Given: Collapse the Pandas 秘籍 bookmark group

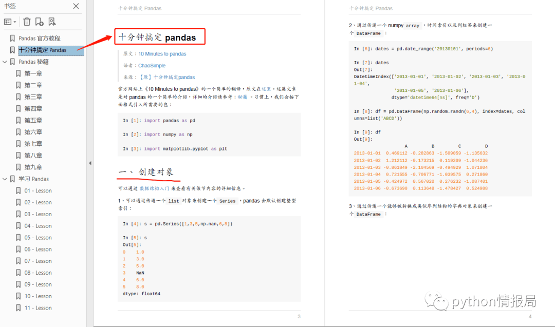Looking at the screenshot, I should (5, 62).
